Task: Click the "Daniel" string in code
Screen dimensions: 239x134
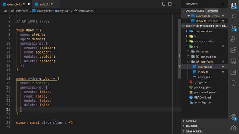Action: coord(40,83)
